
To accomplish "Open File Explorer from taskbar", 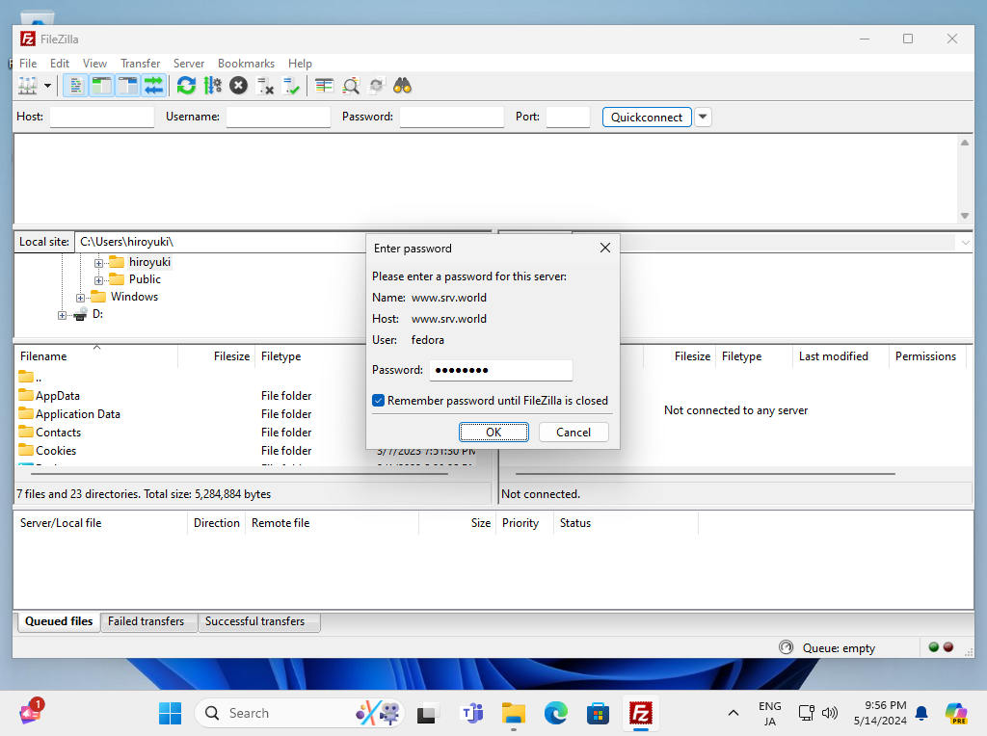I will coord(514,713).
